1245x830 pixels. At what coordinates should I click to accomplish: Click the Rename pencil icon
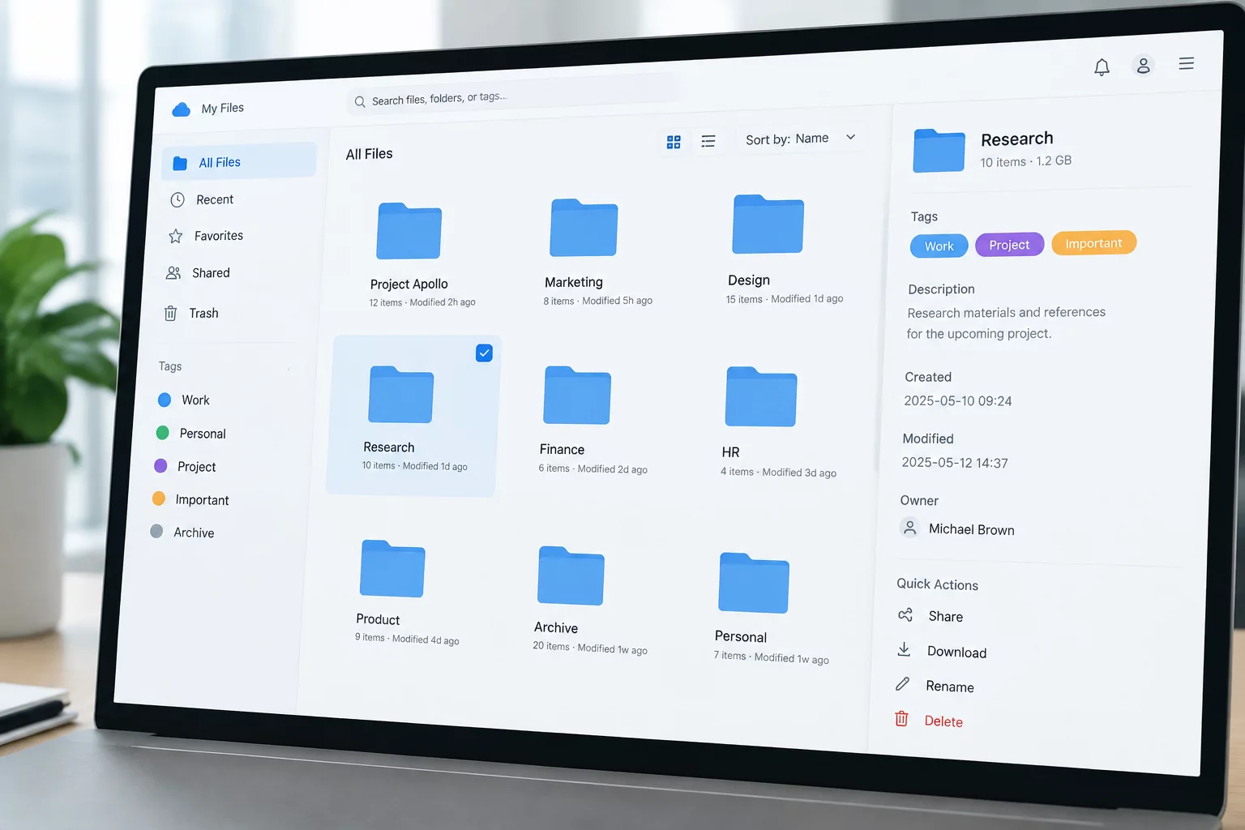[902, 684]
